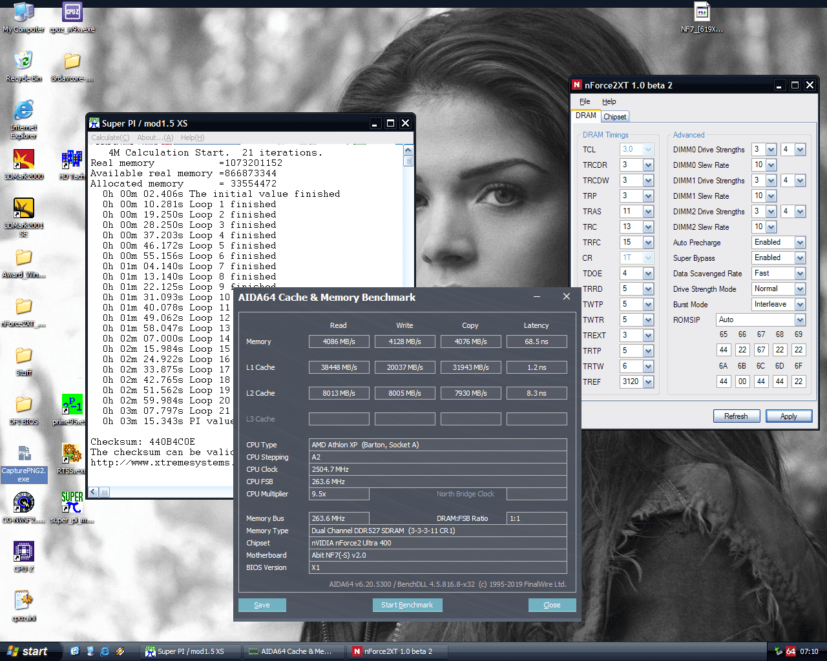Open the Data Scavenged Rate dropdown
This screenshot has width=827, height=661.
pos(800,274)
